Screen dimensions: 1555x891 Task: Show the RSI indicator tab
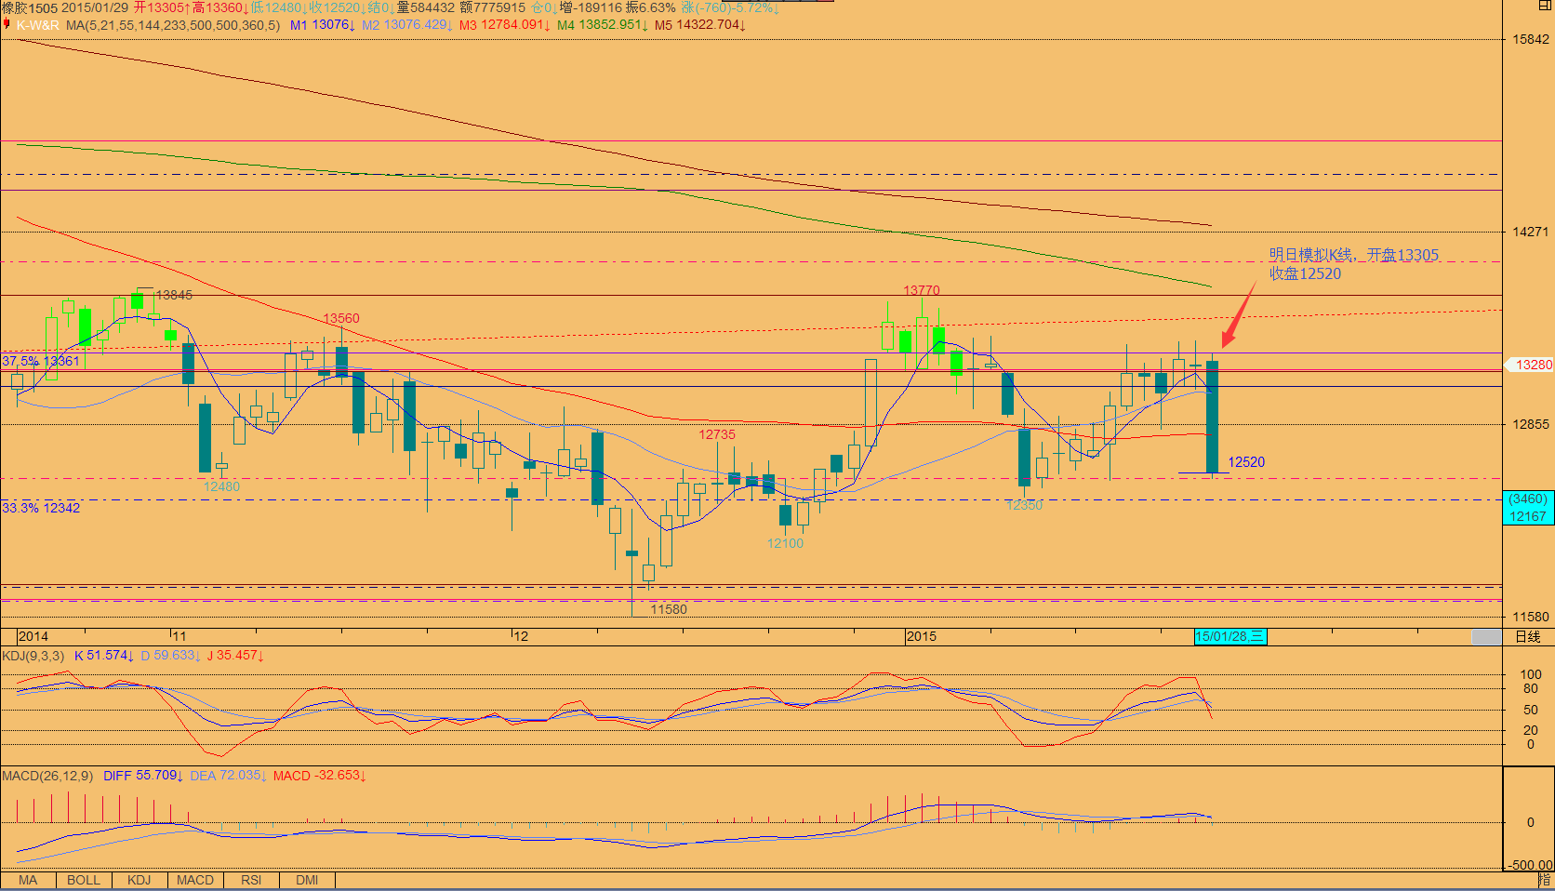click(251, 880)
